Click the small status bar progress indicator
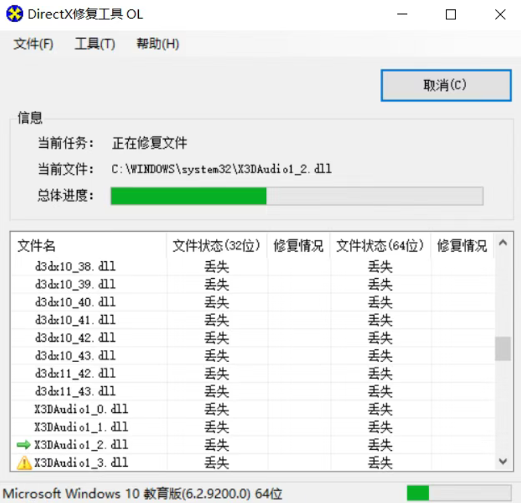Viewport: 521px width, 503px height. pos(459,493)
